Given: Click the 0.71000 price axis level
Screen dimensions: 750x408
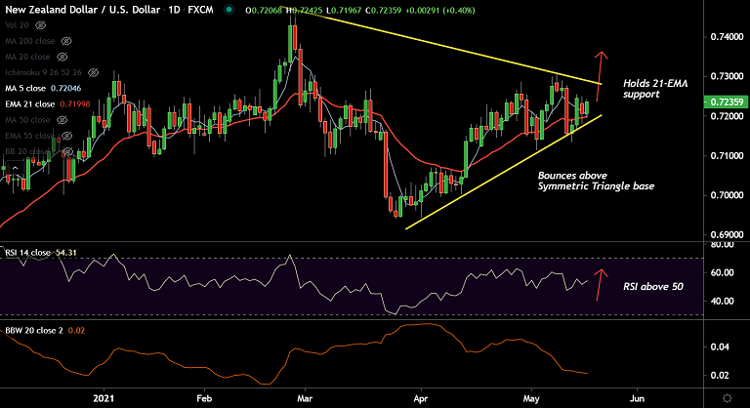Looking at the screenshot, I should pyautogui.click(x=727, y=156).
